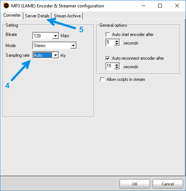Minimize the encoder configuration window

click(x=143, y=6)
